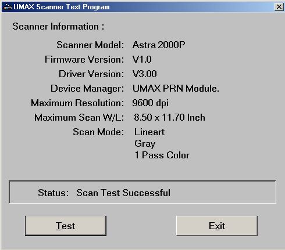Select the 8.50 x 11.70 Inch value

click(169, 117)
